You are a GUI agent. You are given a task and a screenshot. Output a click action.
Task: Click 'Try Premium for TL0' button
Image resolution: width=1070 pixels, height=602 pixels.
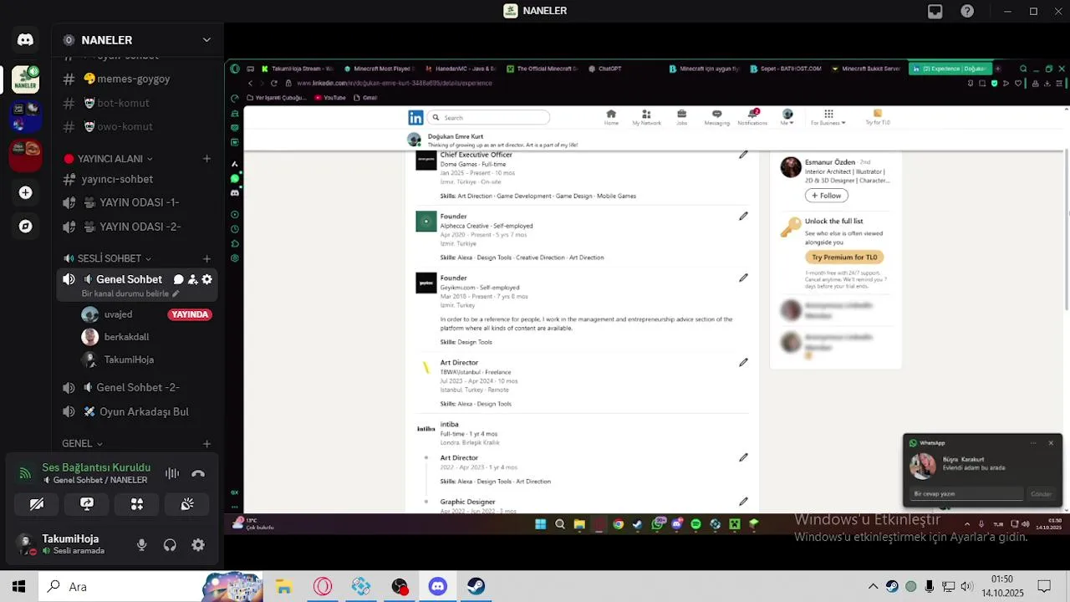844,258
